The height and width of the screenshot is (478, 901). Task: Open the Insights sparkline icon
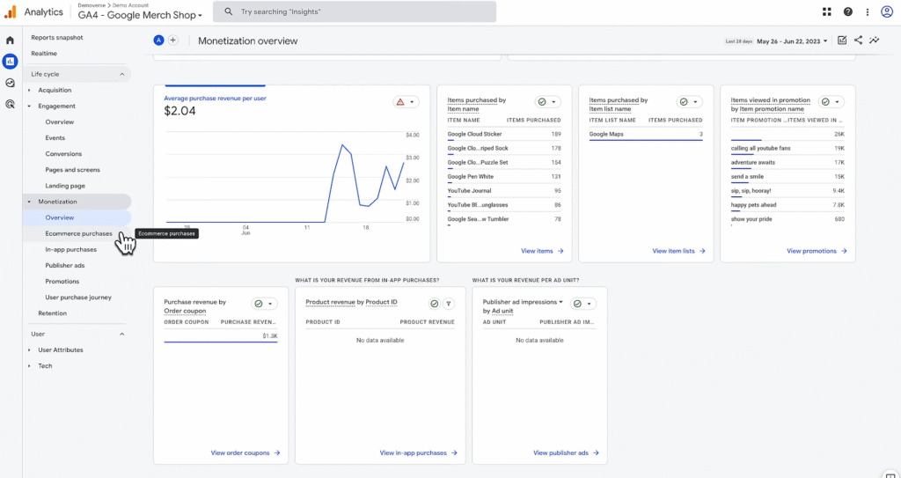coord(874,40)
